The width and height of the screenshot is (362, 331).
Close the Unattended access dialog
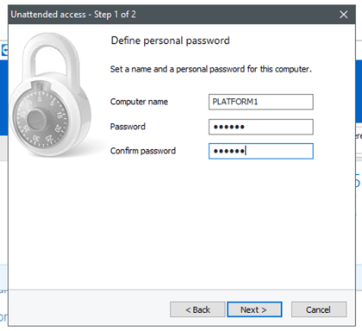point(344,15)
